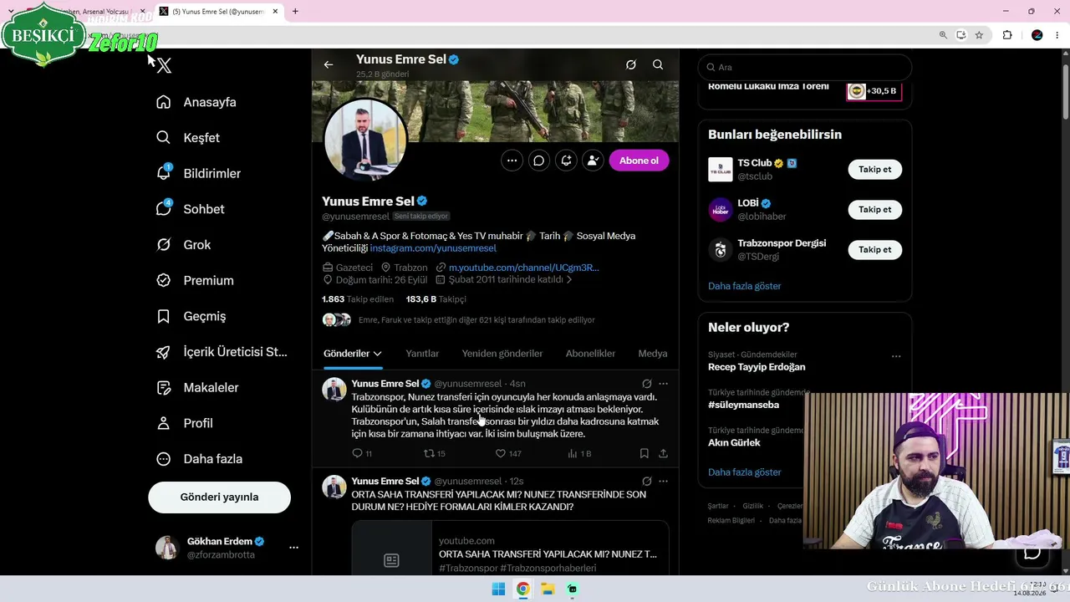Reply to the Nunez transfer post

point(357,453)
